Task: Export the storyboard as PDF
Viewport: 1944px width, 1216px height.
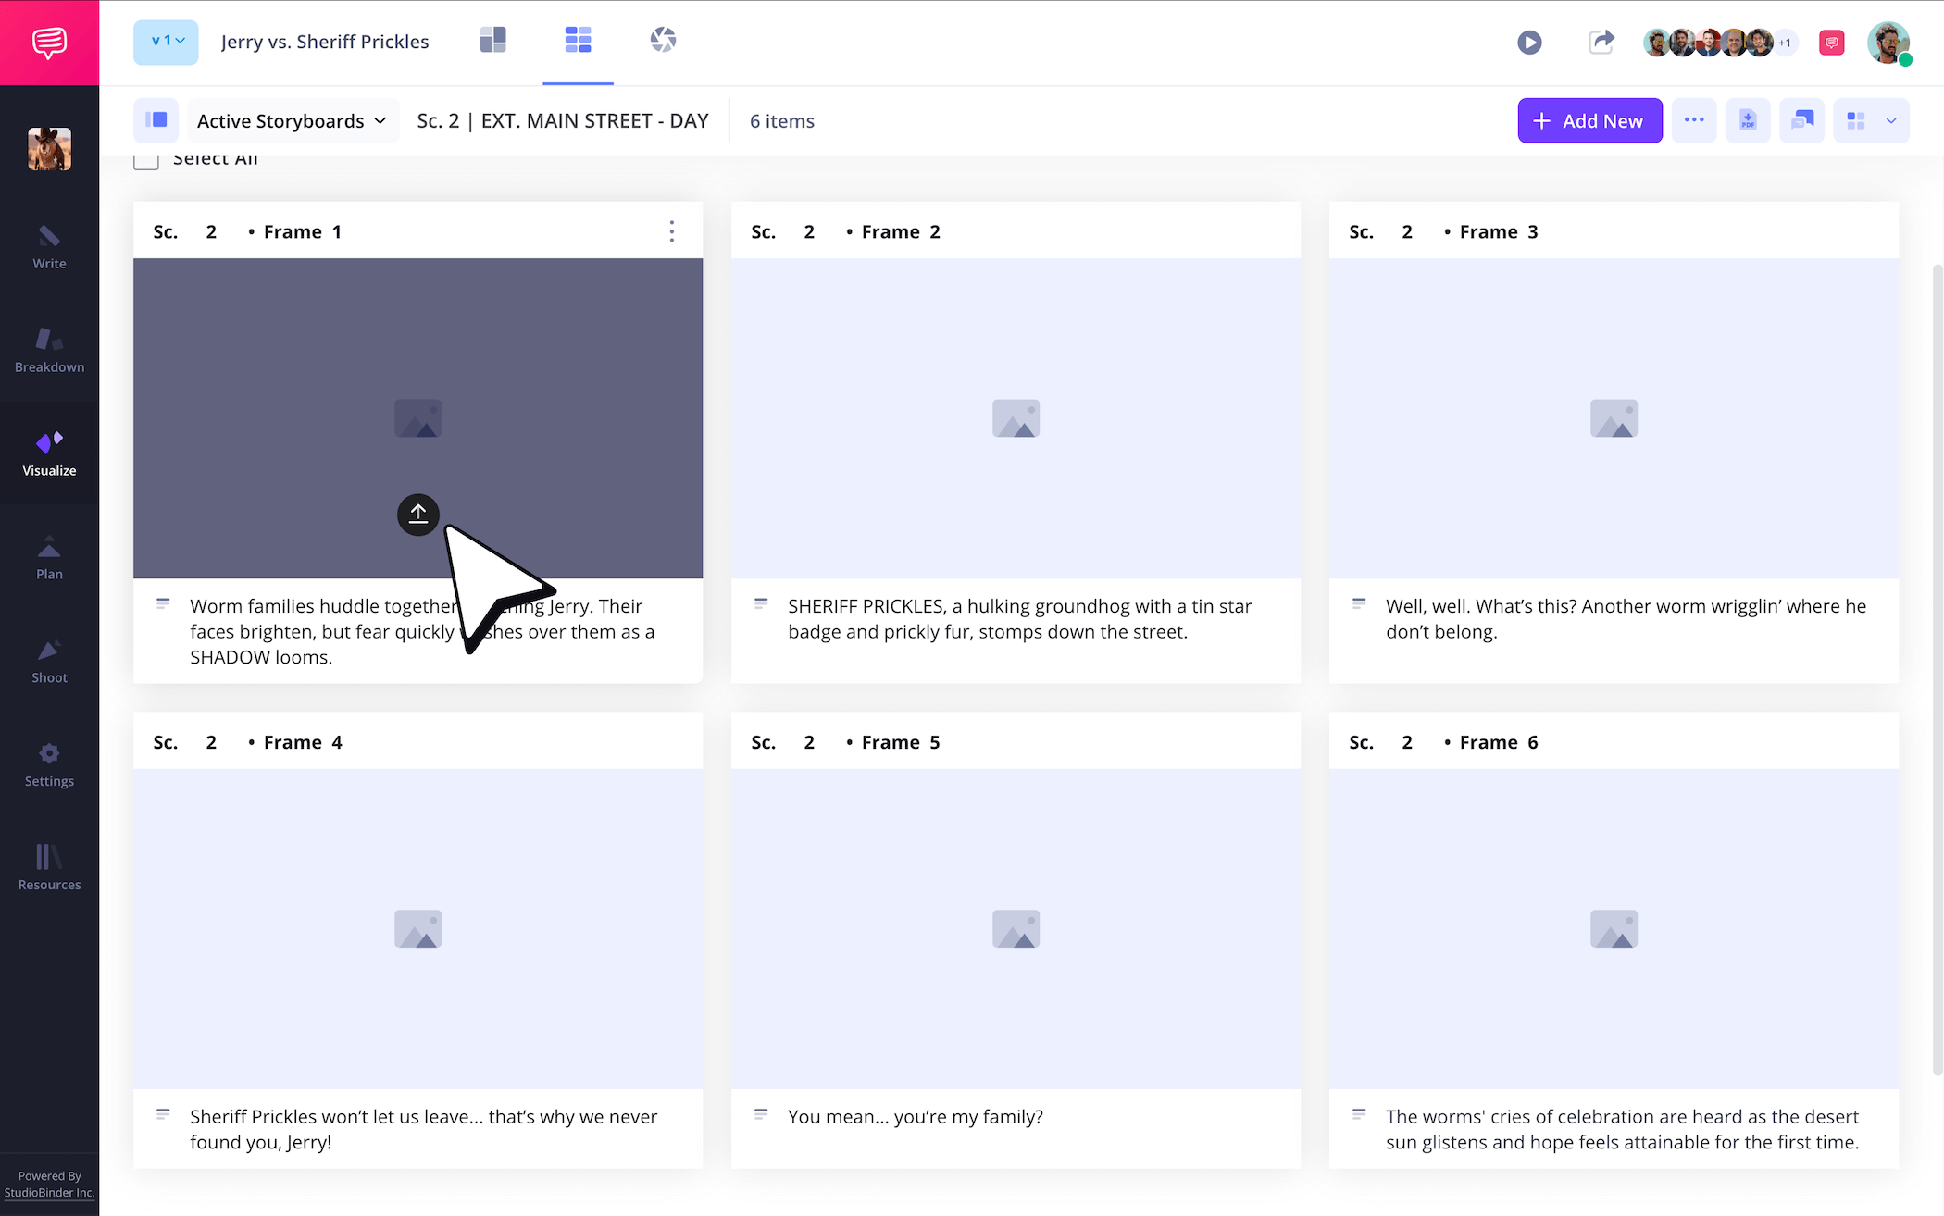Action: [x=1748, y=120]
